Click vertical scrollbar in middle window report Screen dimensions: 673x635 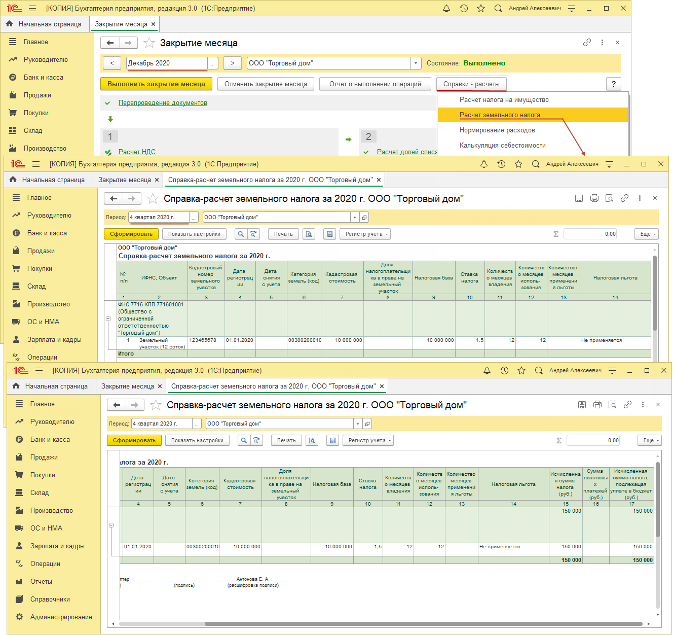655,293
